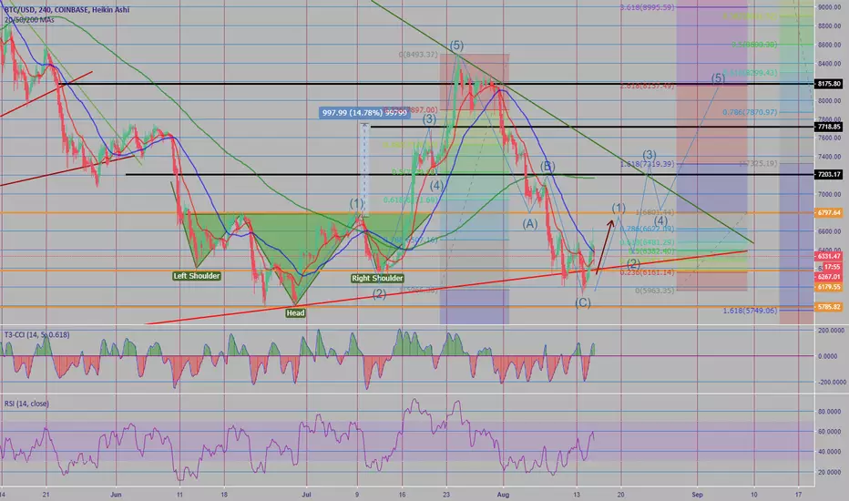Select the 0(5963.35) Fibonacci label
This screenshot has width=849, height=501.
(654, 291)
